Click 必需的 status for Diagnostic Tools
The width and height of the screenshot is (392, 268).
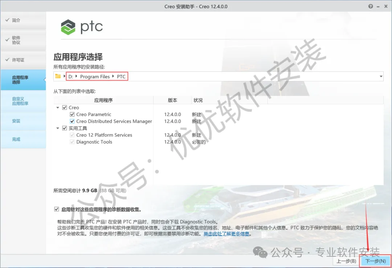[x=199, y=142]
